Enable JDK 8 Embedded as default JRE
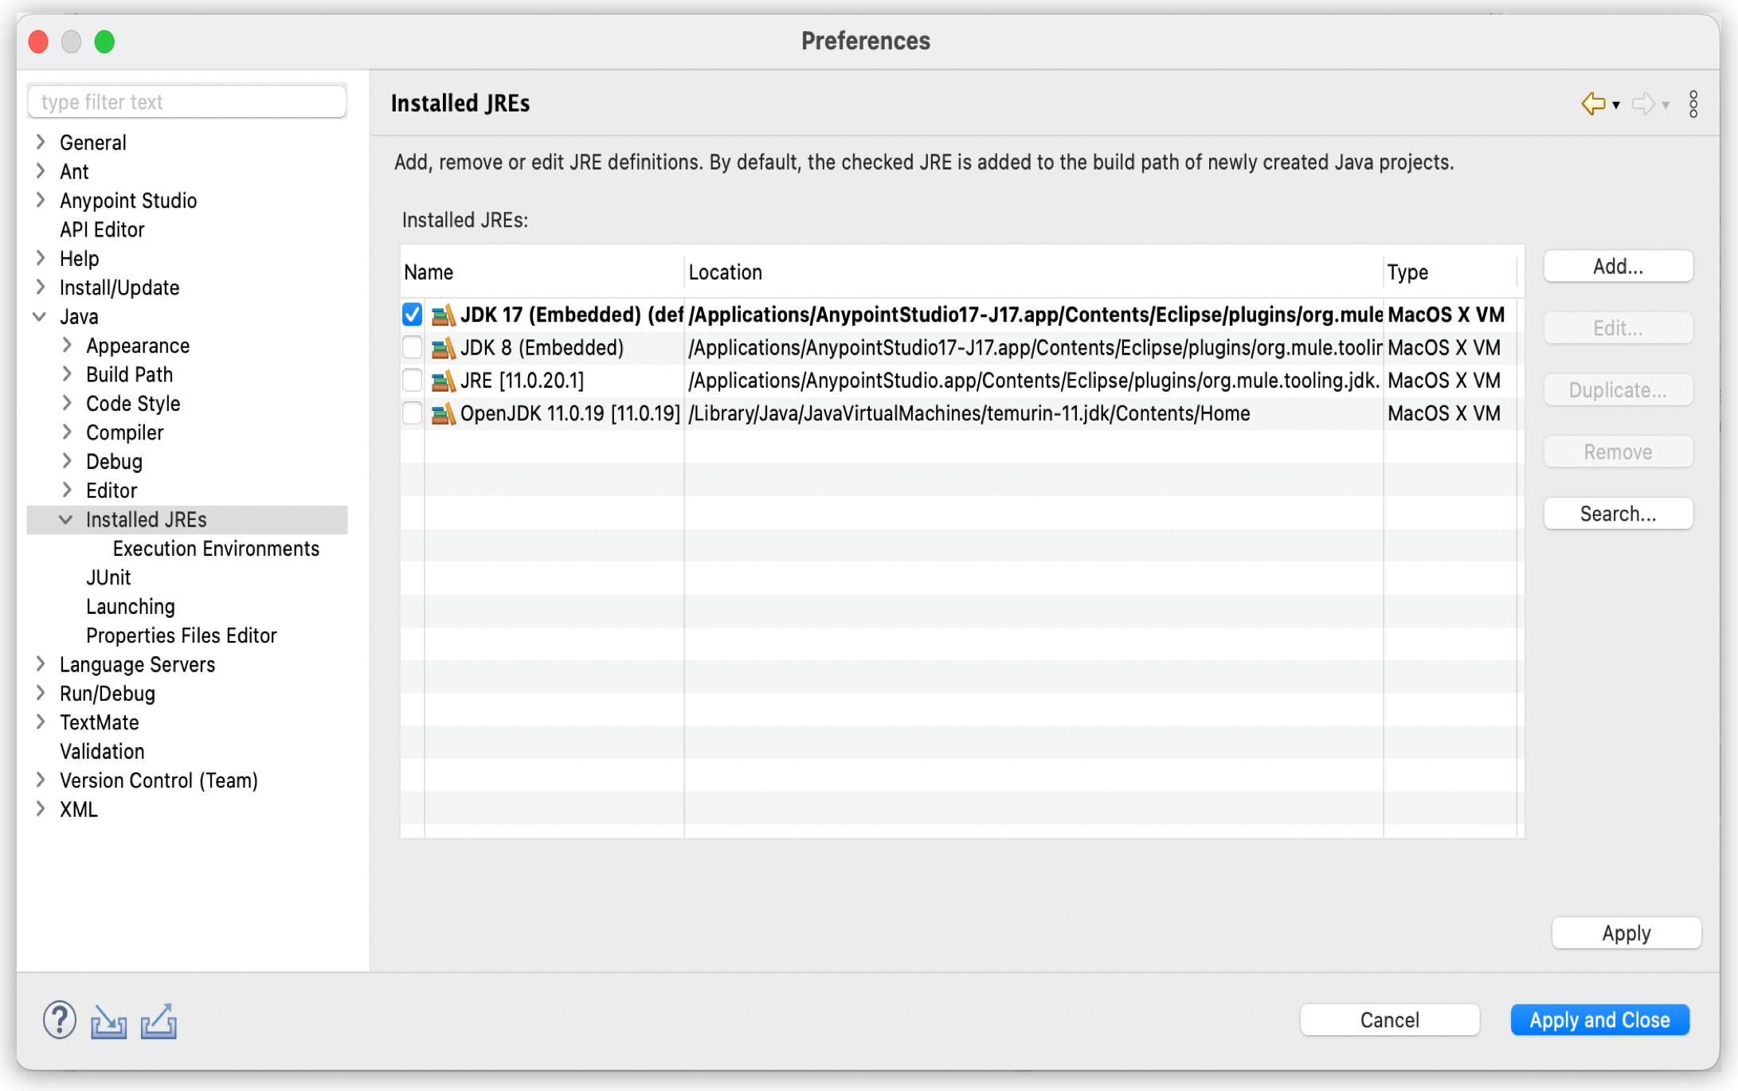Screen dimensions: 1738x1091 (x=411, y=347)
